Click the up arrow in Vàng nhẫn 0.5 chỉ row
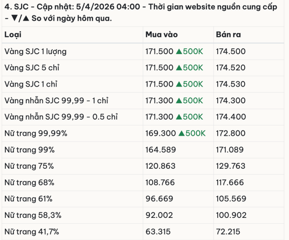The height and width of the screenshot is (240, 289). 179,117
